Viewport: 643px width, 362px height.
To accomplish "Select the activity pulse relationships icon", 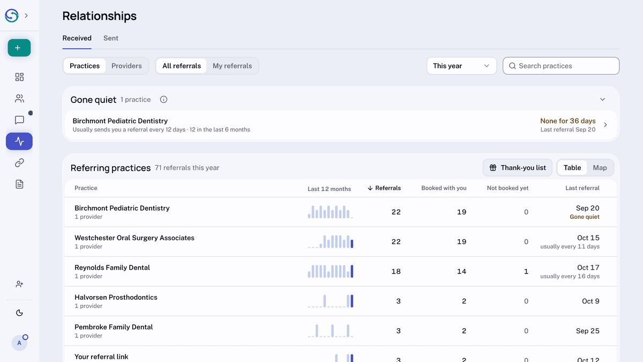I will [19, 142].
